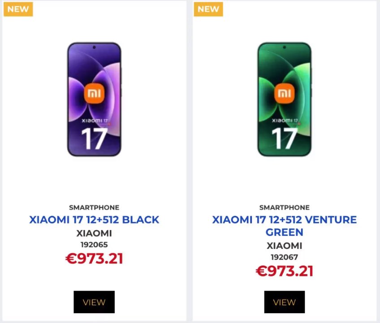
Task: Select the camera dot on the black phone image
Action: 94,48
